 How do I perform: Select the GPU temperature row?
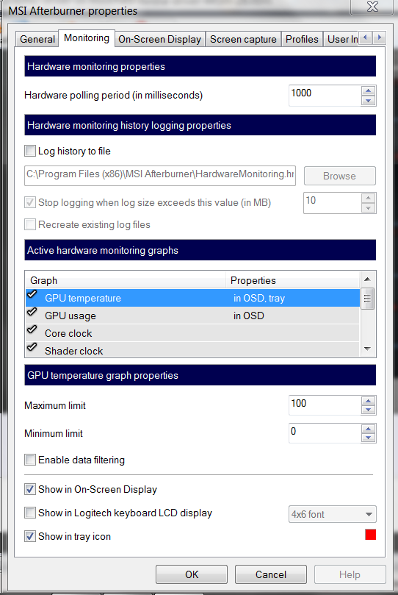tap(192, 298)
